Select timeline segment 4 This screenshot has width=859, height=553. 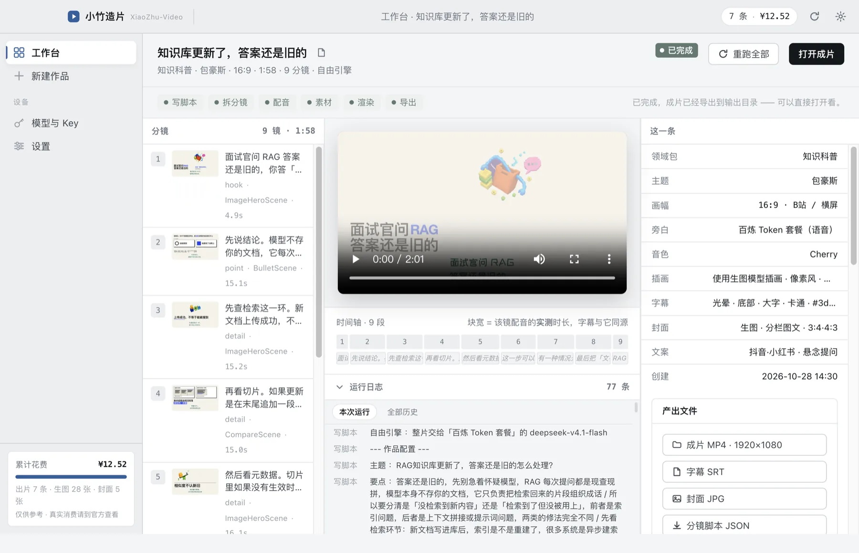click(x=442, y=342)
